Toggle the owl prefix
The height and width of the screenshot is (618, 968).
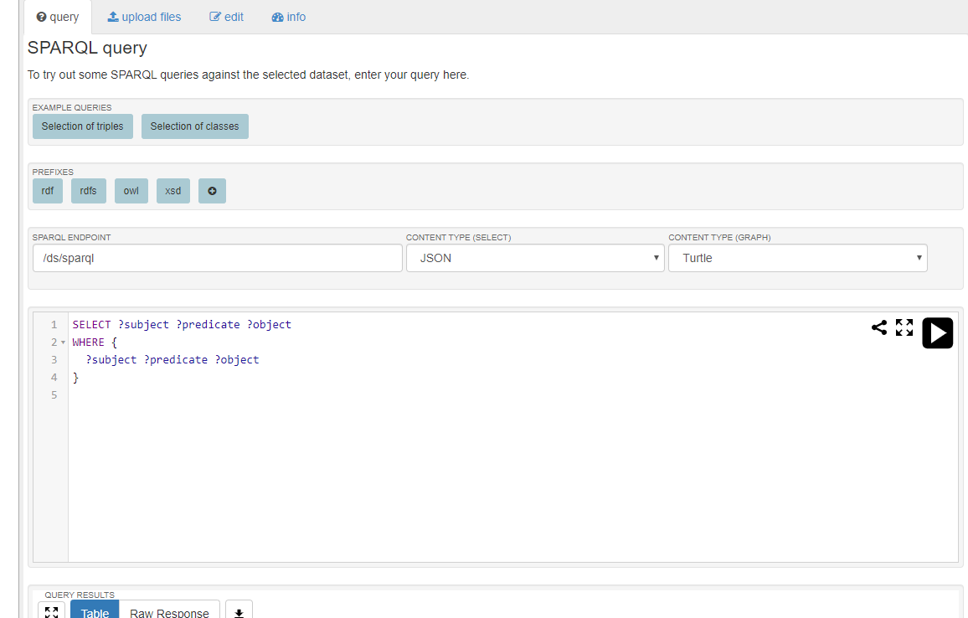pos(131,191)
